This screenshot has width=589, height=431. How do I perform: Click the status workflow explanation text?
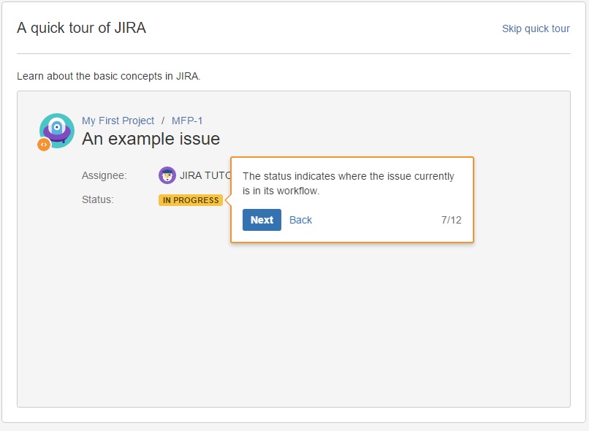(x=349, y=183)
